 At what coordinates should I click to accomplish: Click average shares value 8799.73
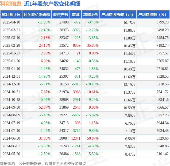point(163,22)
